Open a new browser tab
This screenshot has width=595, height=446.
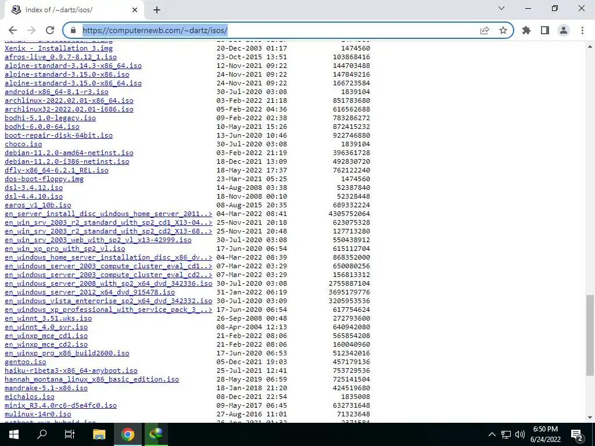pos(157,10)
